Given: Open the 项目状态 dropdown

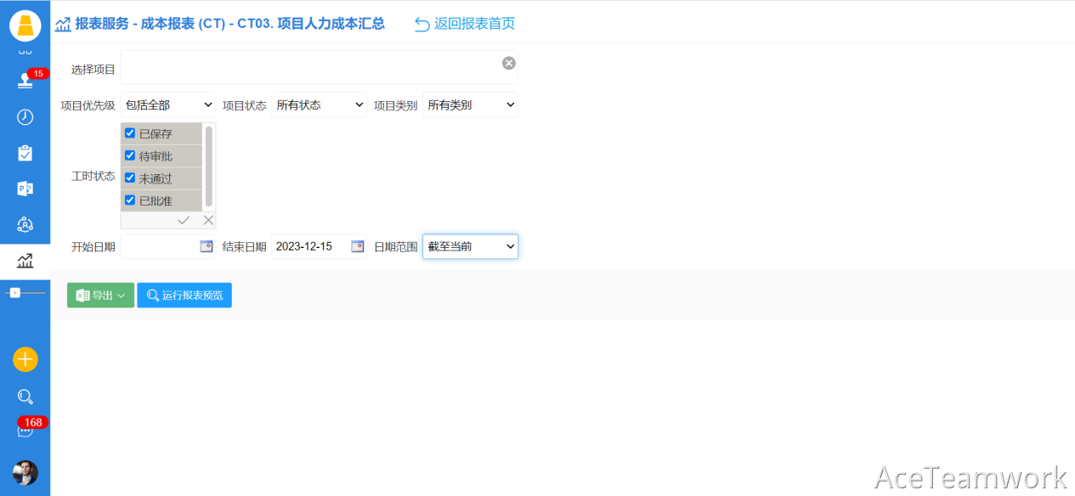Looking at the screenshot, I should pos(319,105).
